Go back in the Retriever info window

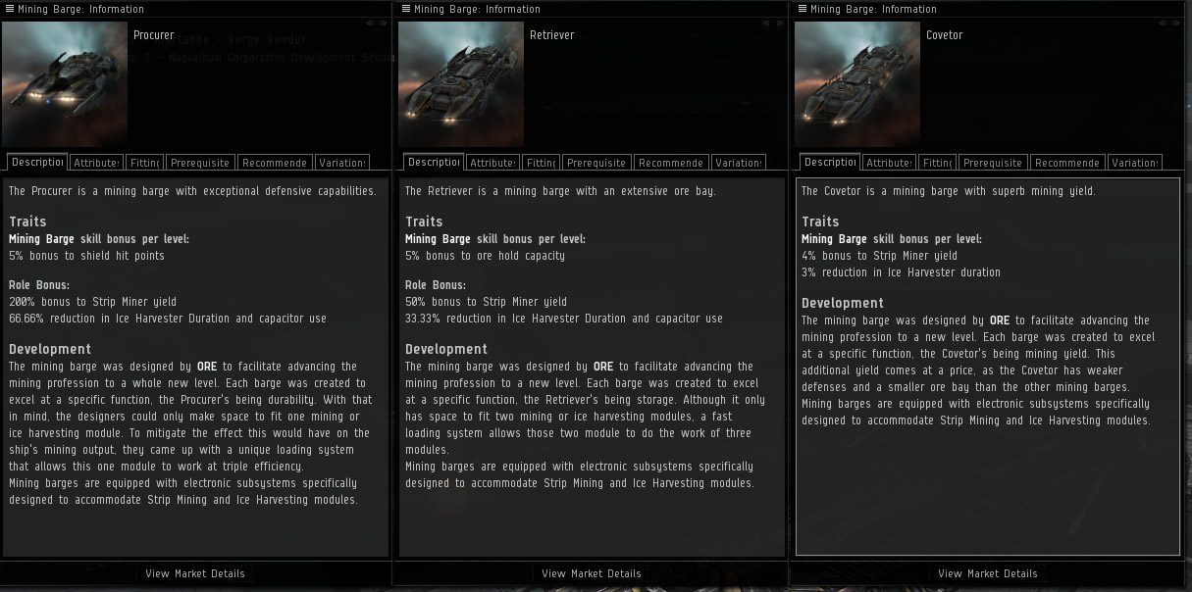click(767, 23)
